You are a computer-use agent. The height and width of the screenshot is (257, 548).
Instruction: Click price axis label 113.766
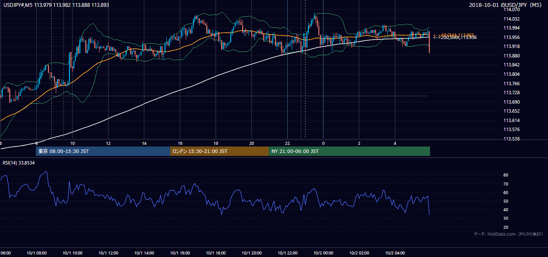pyautogui.click(x=512, y=84)
